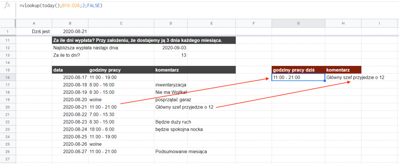The height and width of the screenshot is (164, 399).
Task: Click the 'godziny pracy dziś' header
Action: 298,70
